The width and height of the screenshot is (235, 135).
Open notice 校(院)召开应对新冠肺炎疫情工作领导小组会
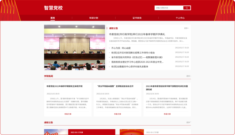click(133, 53)
